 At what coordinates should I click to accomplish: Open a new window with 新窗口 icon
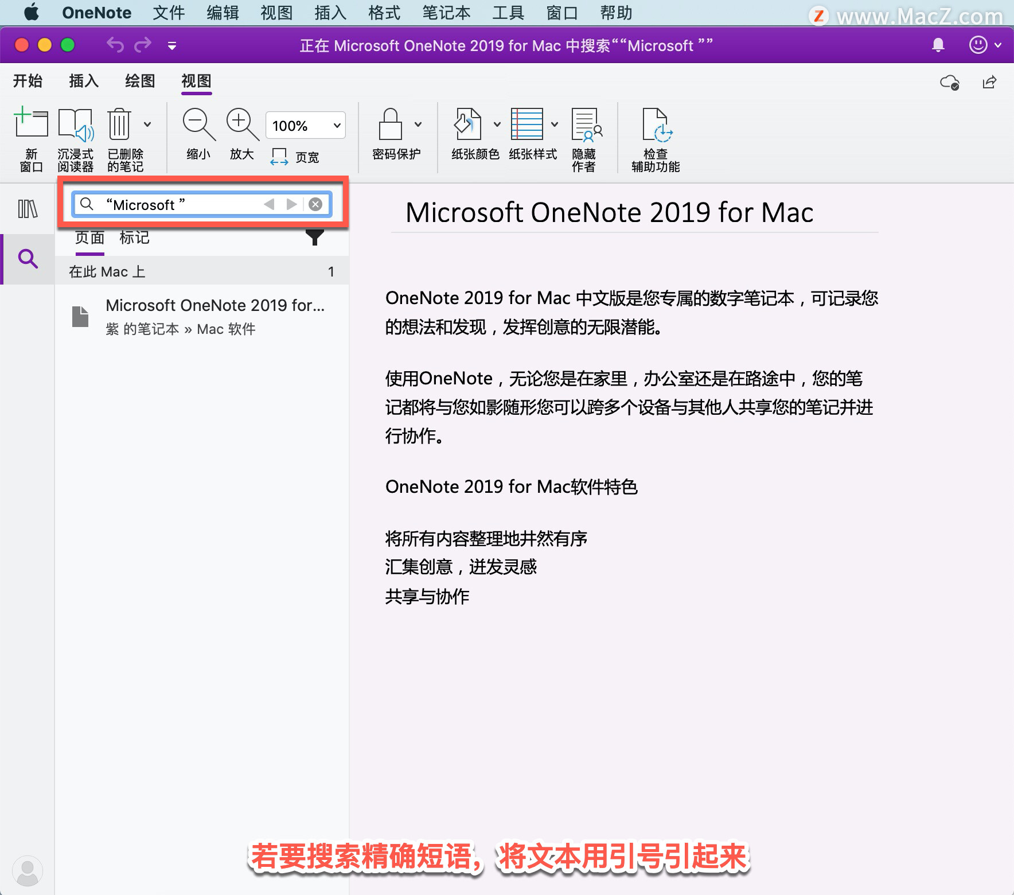31,139
